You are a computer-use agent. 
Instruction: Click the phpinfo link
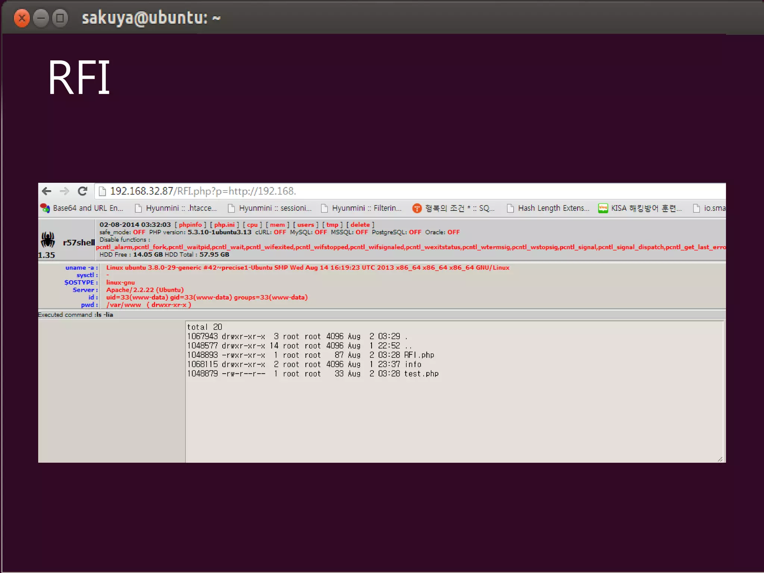pyautogui.click(x=190, y=225)
